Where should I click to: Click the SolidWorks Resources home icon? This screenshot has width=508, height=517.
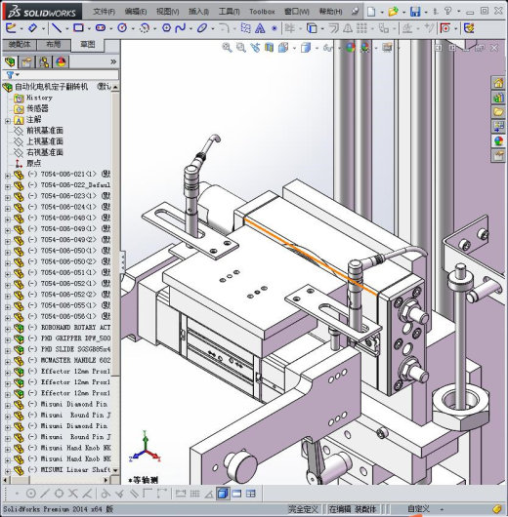click(498, 83)
